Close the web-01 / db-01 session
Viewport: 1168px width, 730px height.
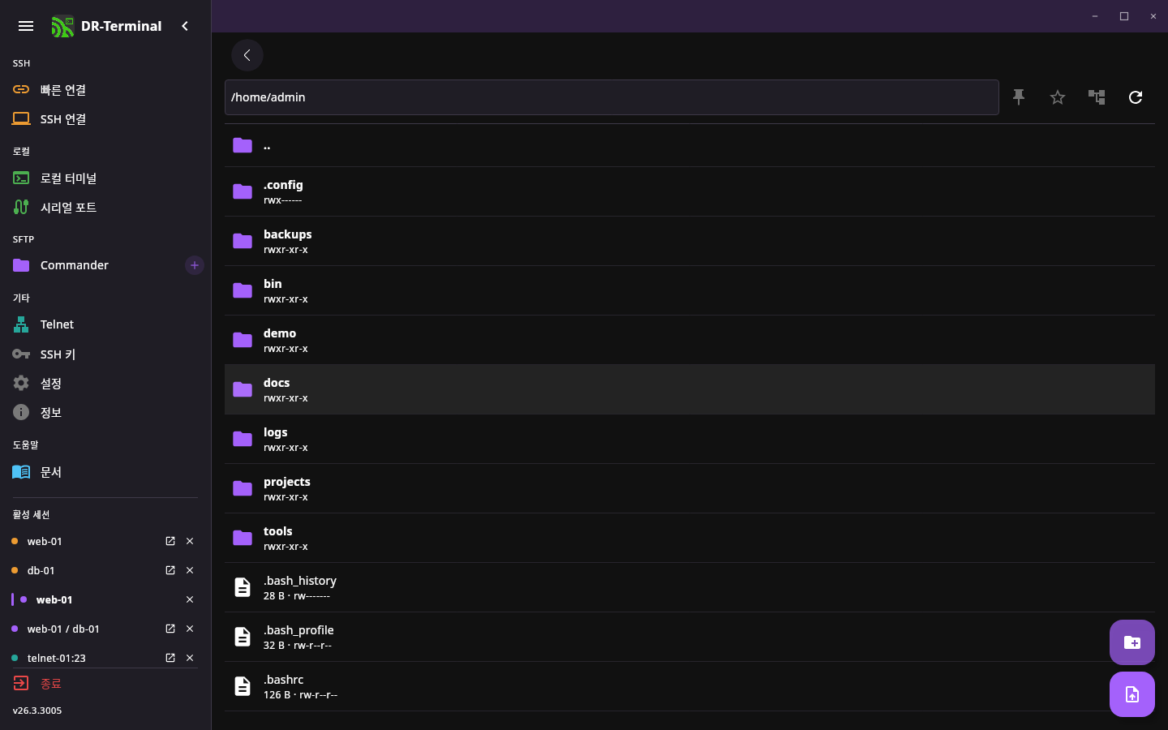pos(190,629)
